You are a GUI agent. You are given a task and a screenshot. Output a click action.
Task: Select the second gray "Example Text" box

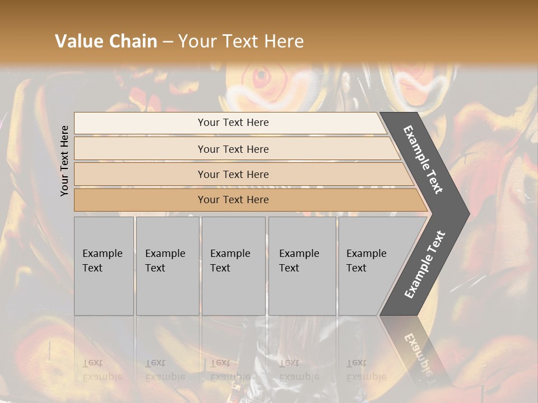(167, 266)
